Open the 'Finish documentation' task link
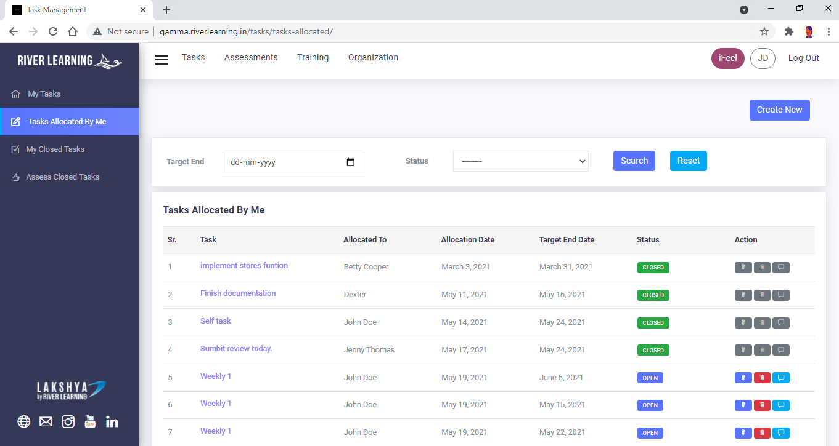 tap(238, 293)
